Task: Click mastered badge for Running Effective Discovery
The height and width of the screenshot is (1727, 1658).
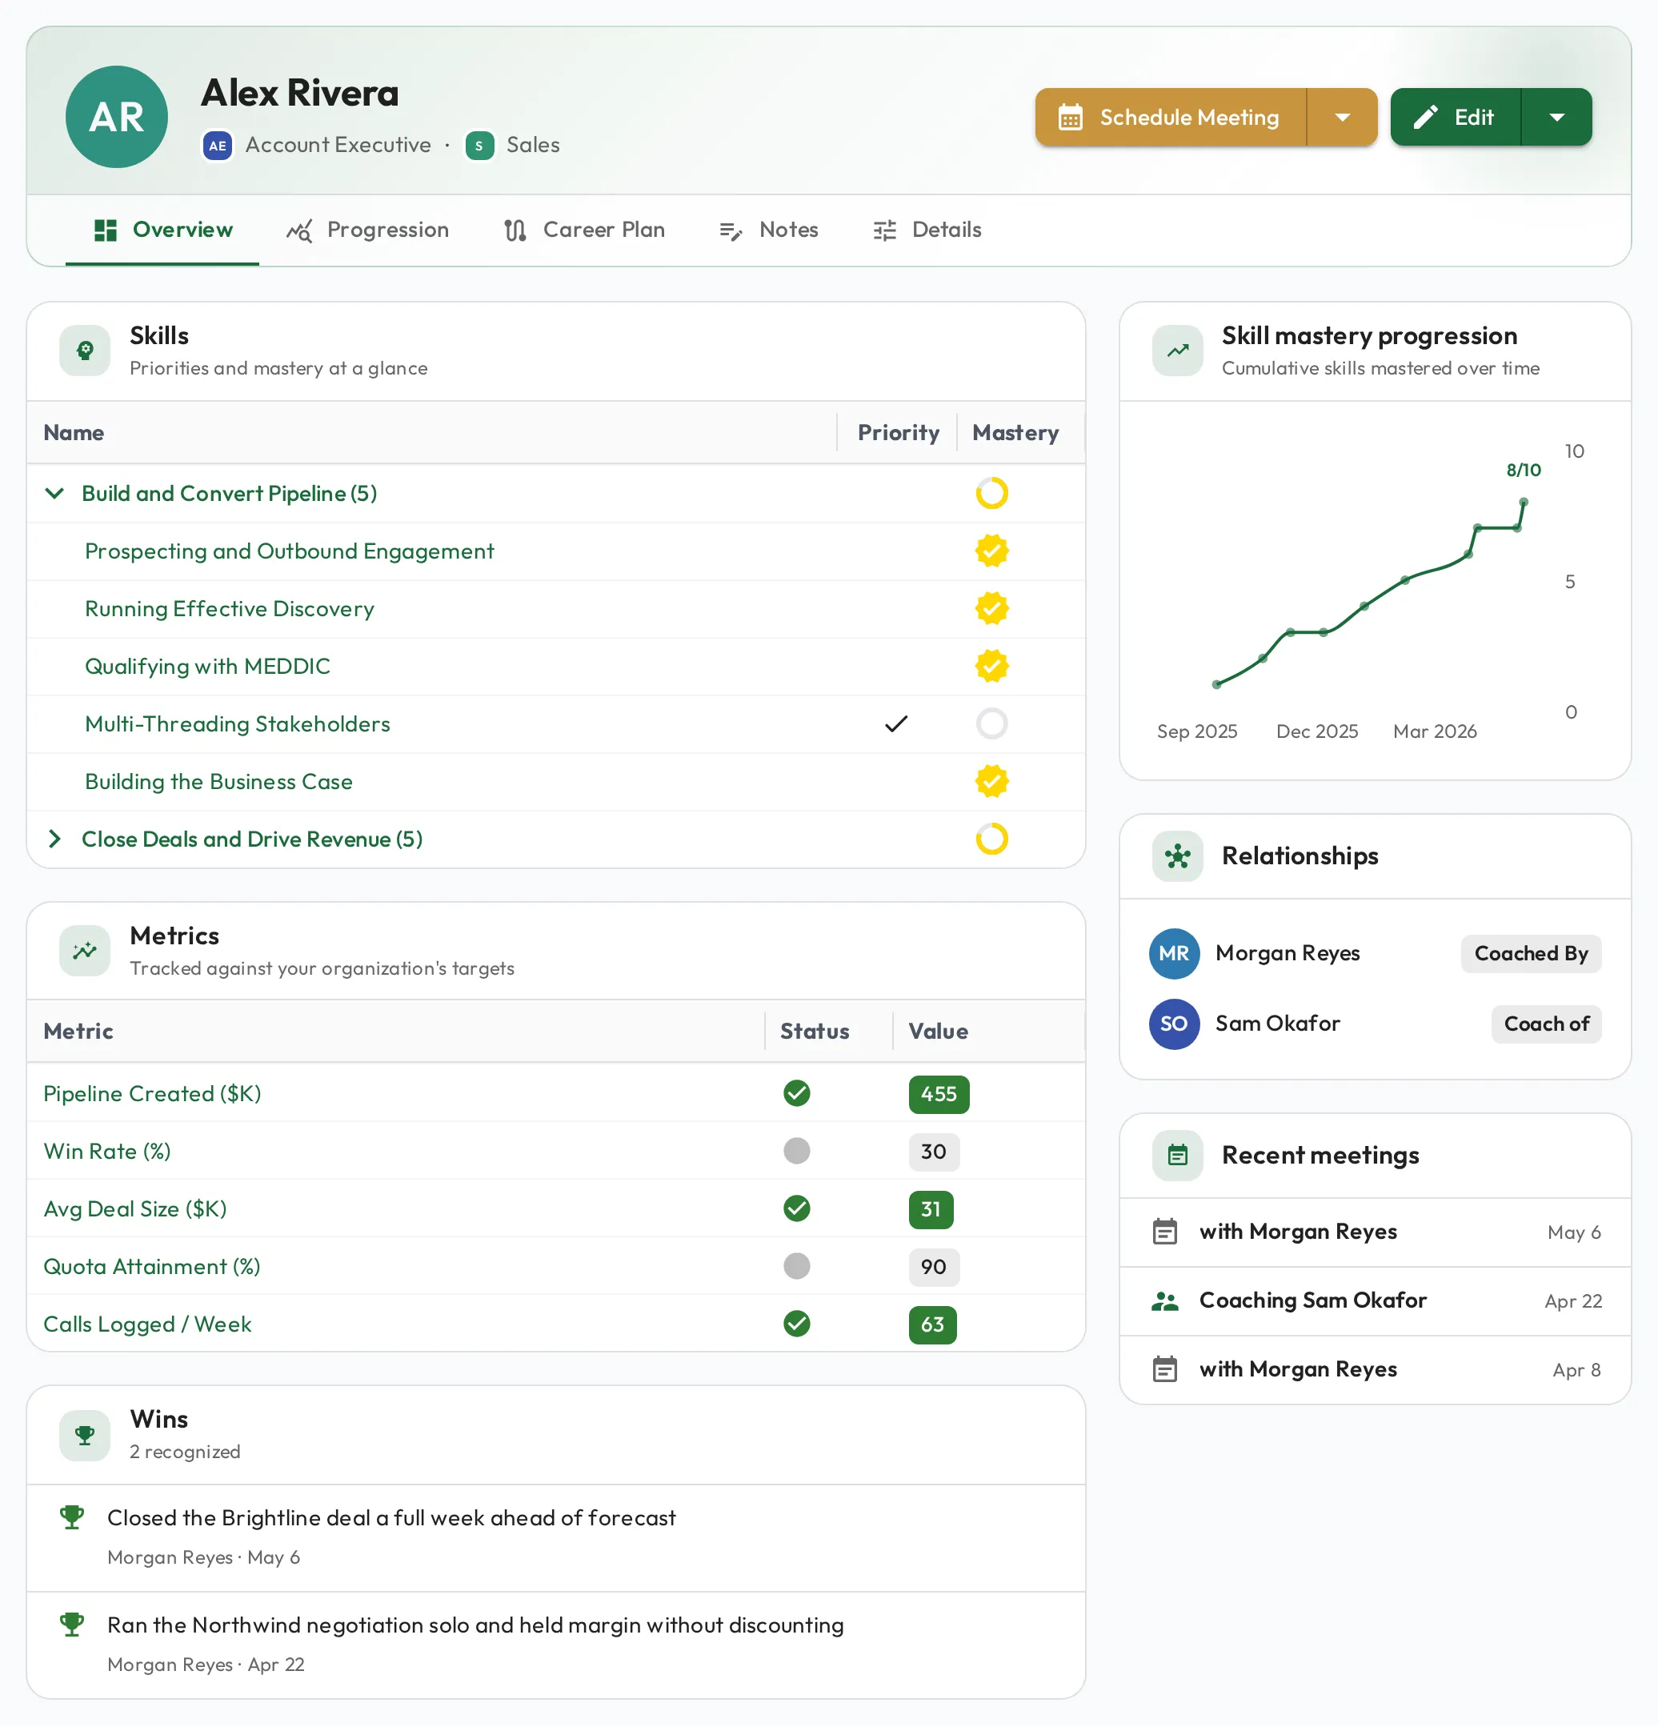Action: tap(992, 609)
